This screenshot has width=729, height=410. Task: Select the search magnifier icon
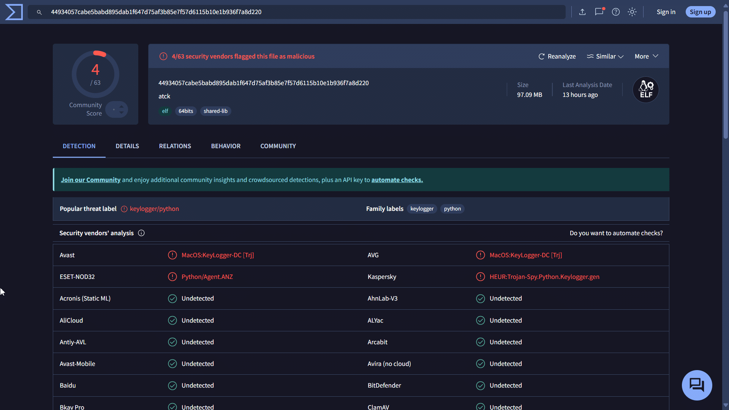click(x=40, y=12)
